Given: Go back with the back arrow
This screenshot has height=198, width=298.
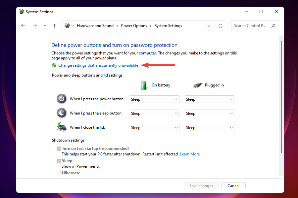Looking at the screenshot, I should [23, 26].
